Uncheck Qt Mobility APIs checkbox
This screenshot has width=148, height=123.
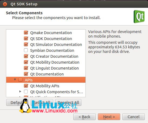(26, 86)
